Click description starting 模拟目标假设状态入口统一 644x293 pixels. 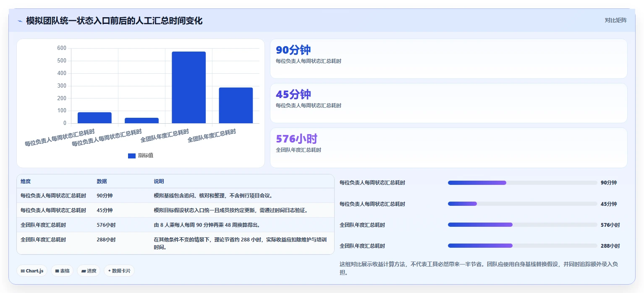[x=231, y=210]
